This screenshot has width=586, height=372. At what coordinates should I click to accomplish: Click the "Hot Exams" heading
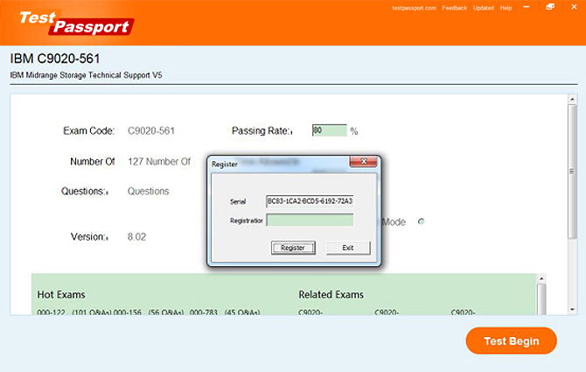61,295
